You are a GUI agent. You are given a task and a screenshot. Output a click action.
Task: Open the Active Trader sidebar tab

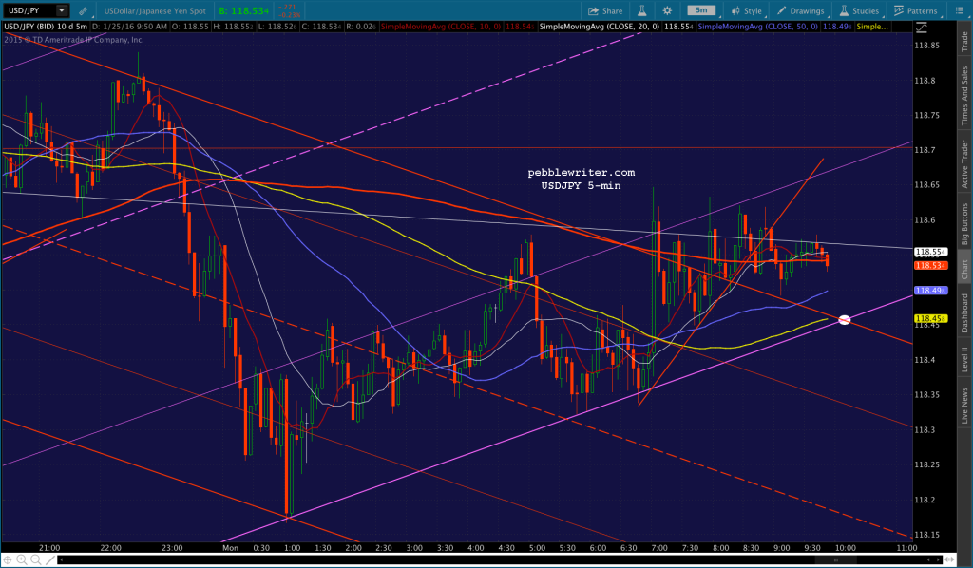click(x=964, y=163)
